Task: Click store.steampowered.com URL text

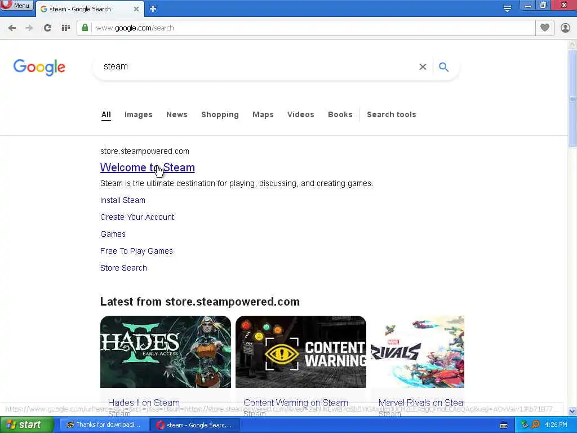Action: 145,151
